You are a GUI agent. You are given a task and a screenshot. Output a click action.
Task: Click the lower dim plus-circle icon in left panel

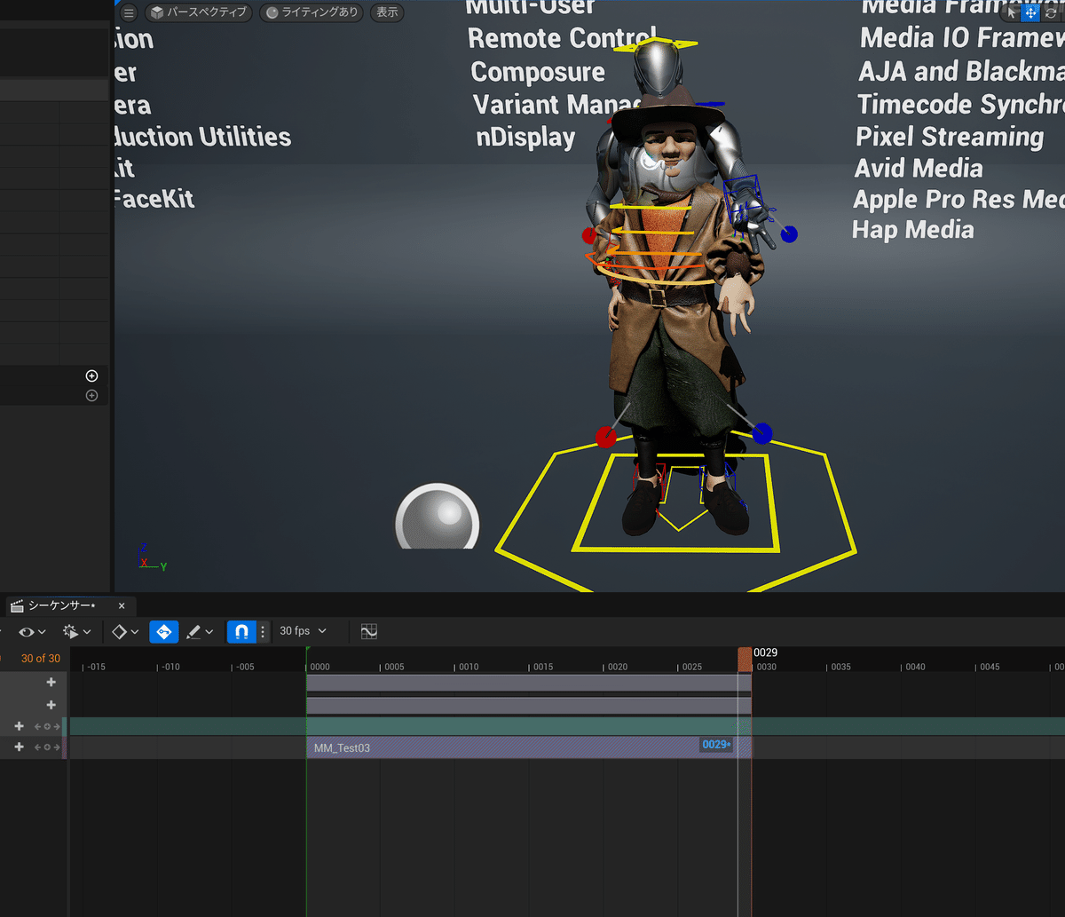pos(91,396)
